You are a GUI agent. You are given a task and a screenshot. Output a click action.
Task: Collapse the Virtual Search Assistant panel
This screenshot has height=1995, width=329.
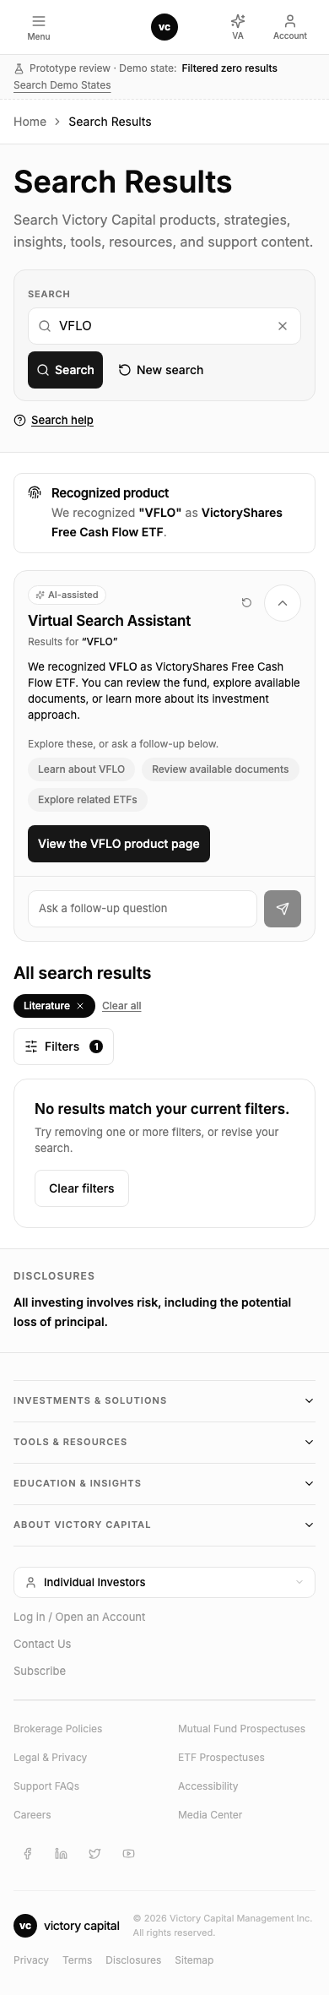(x=283, y=603)
